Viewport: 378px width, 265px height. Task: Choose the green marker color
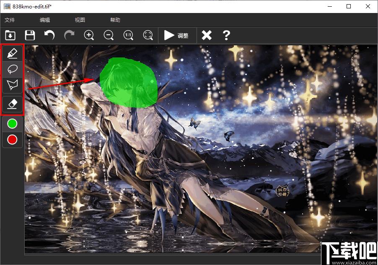click(x=12, y=124)
